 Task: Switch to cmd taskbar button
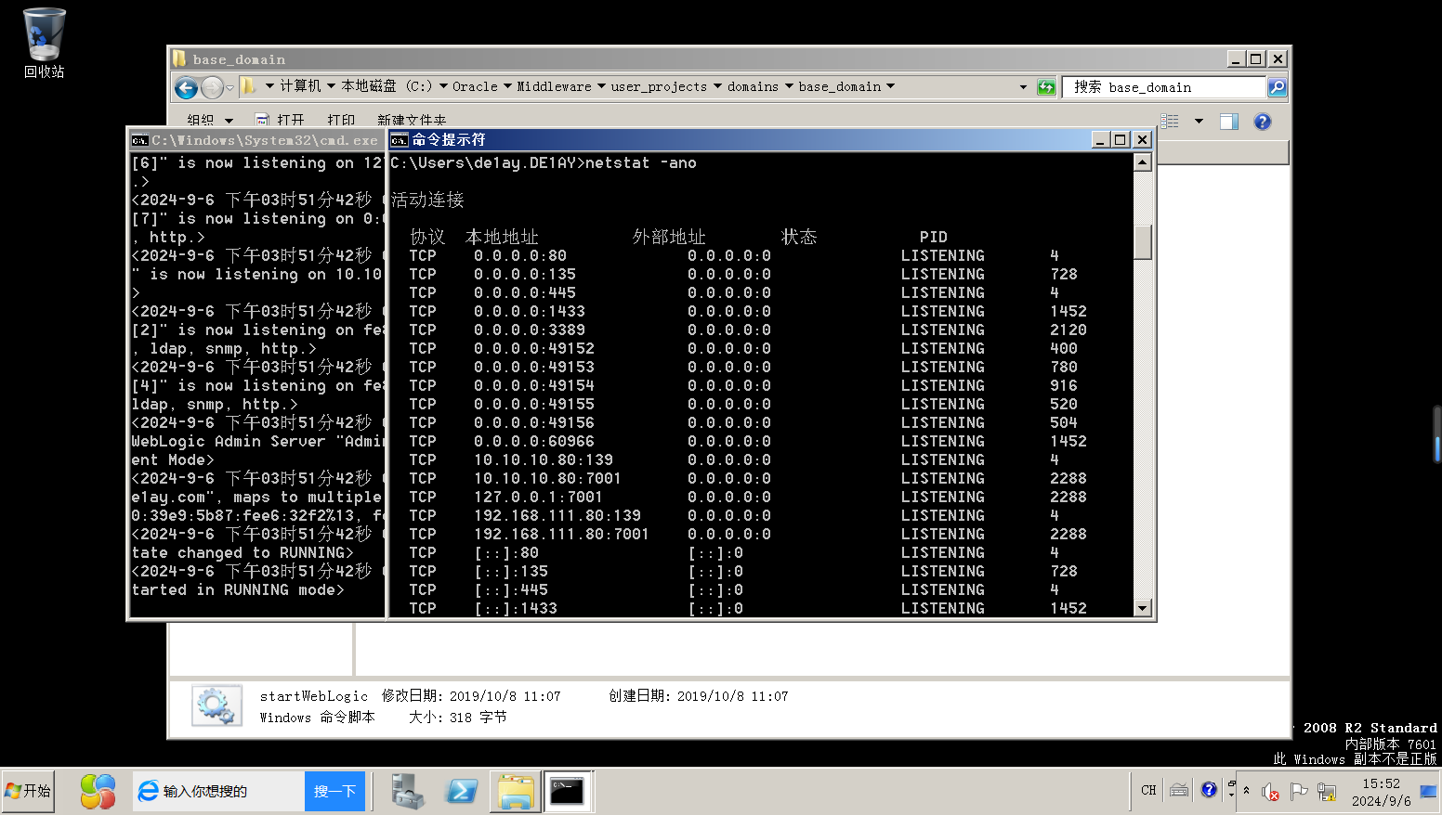click(x=568, y=791)
